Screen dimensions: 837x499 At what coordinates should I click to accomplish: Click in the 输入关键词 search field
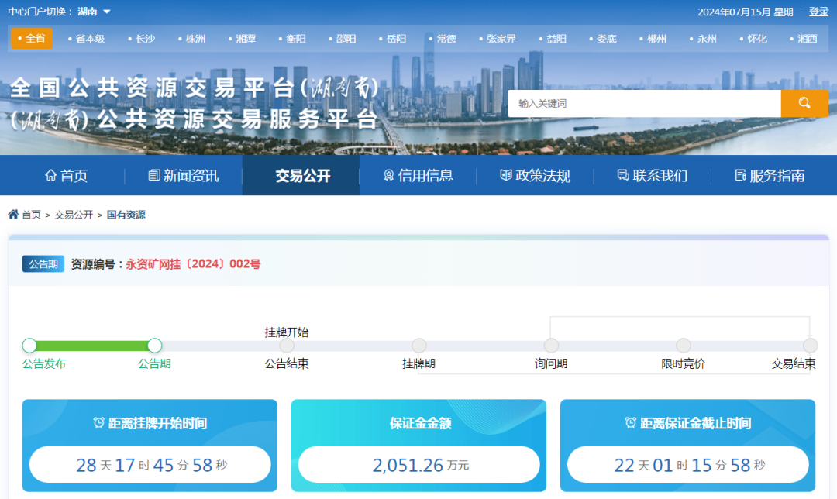643,103
